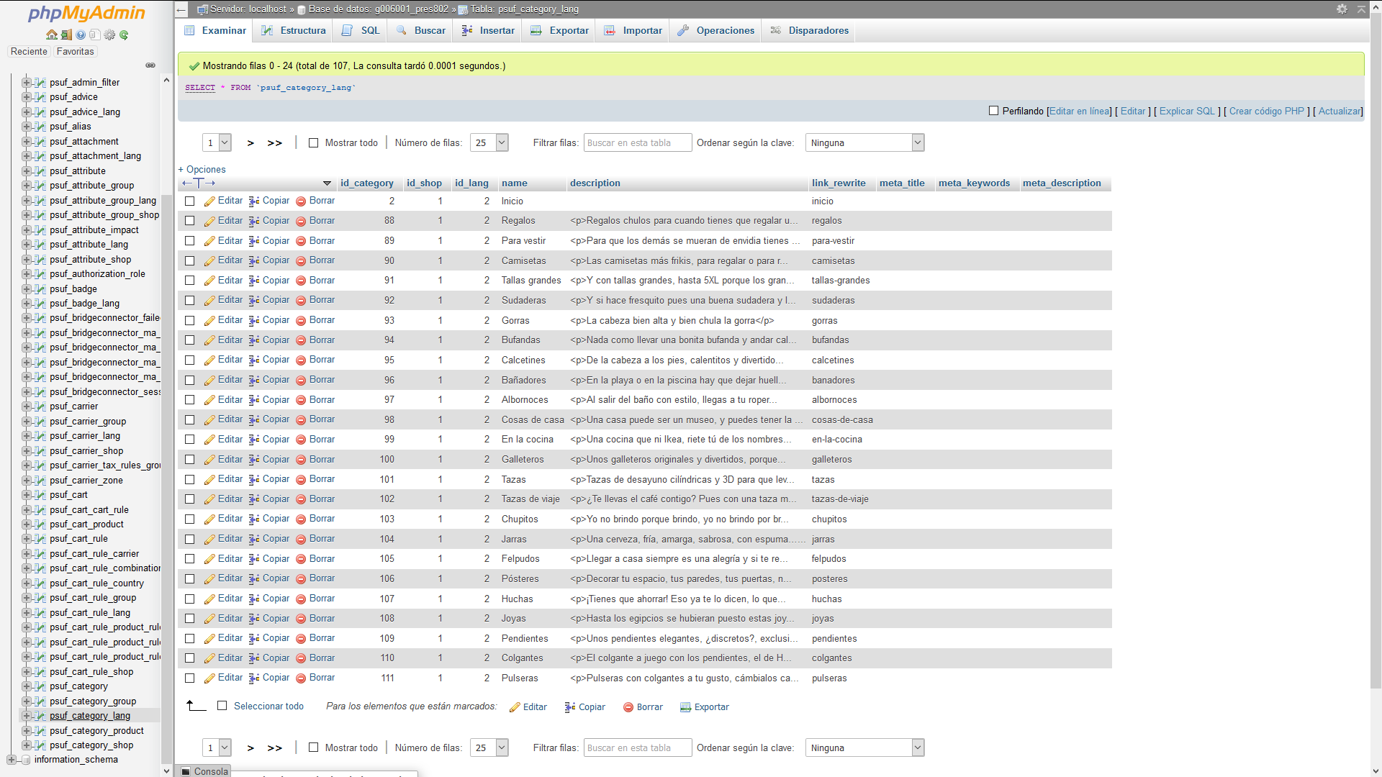Image resolution: width=1382 pixels, height=777 pixels.
Task: Open the Ordenar según la clave dropdown
Action: pos(864,143)
